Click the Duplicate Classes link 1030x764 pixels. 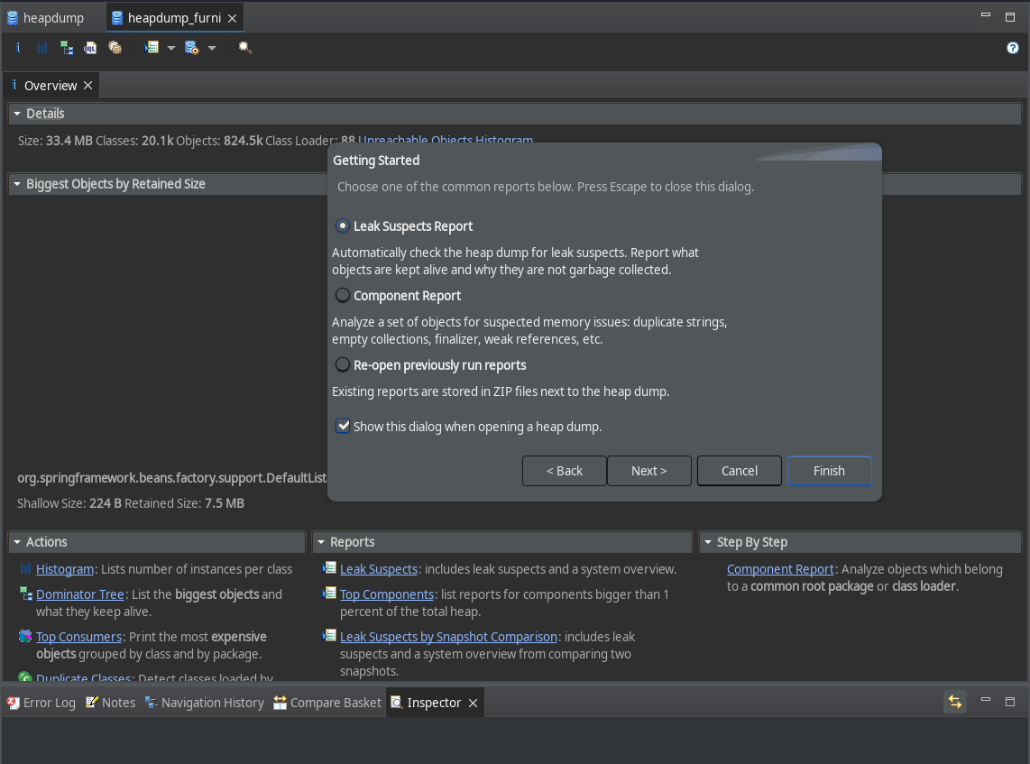click(x=83, y=677)
